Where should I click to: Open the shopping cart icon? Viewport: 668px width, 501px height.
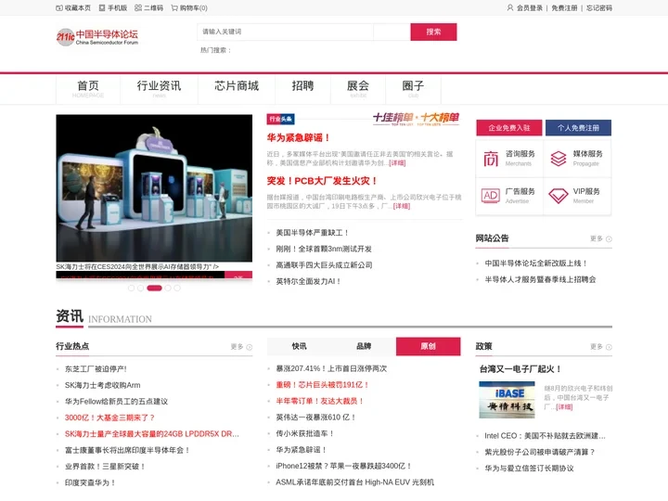[174, 8]
